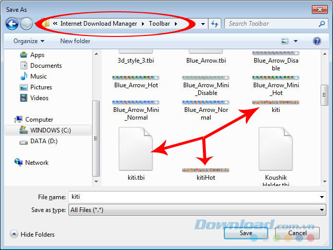Select the Pictures library icon
333x250 pixels.
pos(24,87)
